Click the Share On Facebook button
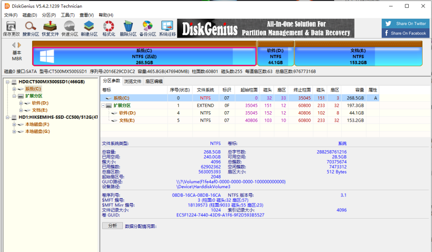Image resolution: width=432 pixels, height=252 pixels. 405,33
